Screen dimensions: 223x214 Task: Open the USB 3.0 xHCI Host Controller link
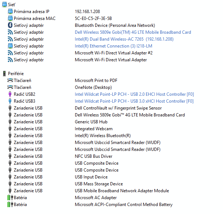click(x=134, y=101)
